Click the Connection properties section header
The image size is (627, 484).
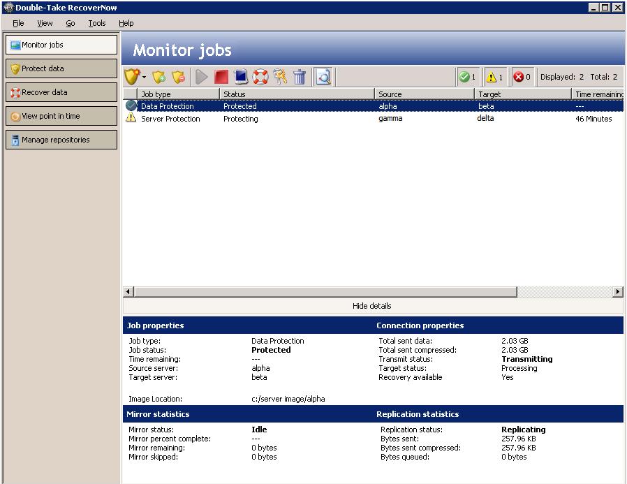pos(420,325)
